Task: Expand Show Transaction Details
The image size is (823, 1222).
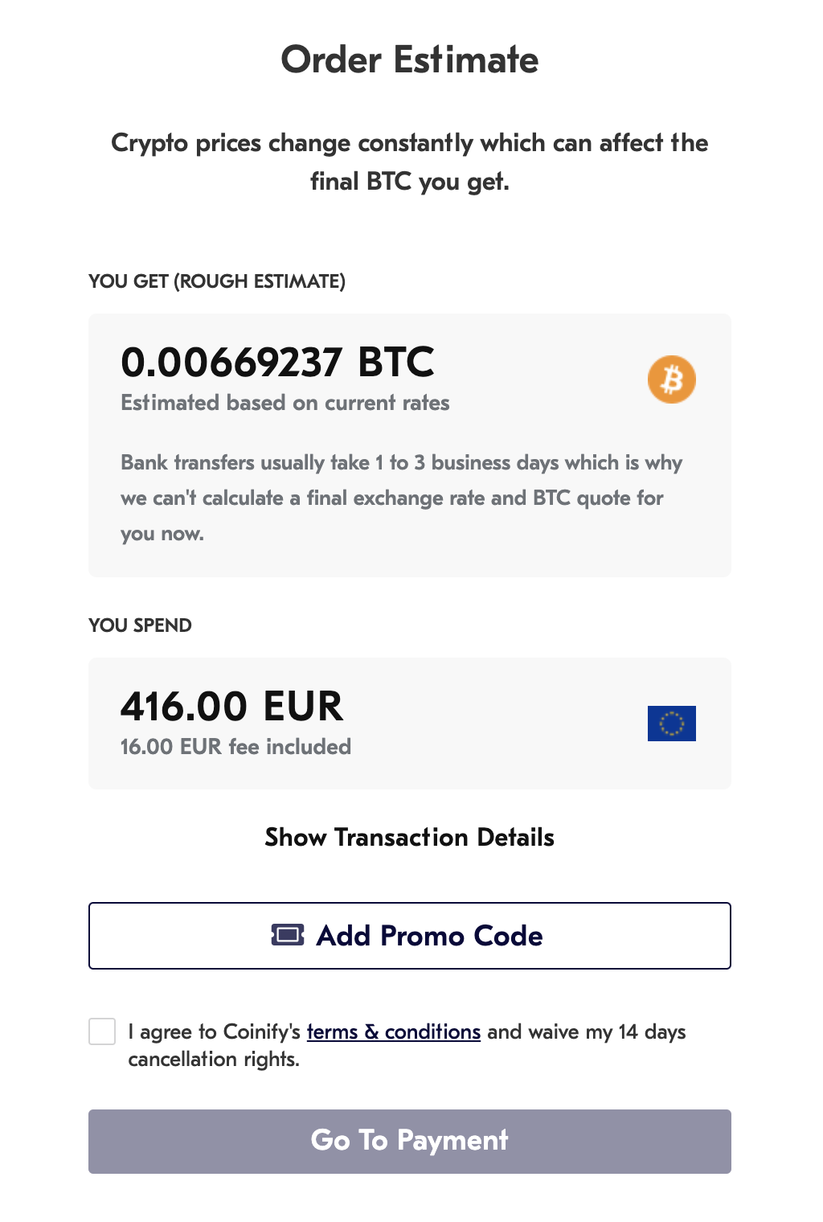Action: [x=410, y=838]
